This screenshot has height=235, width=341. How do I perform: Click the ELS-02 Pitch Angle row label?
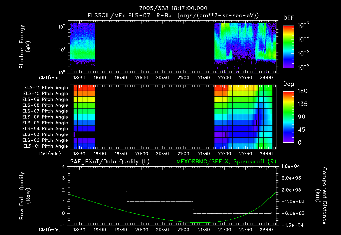(45, 140)
